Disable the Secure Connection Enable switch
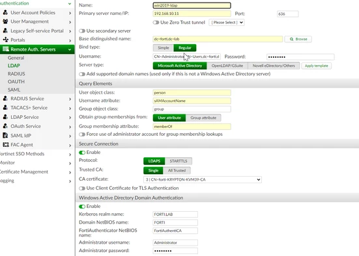Screen dimensions: 359x256 (x=82, y=153)
